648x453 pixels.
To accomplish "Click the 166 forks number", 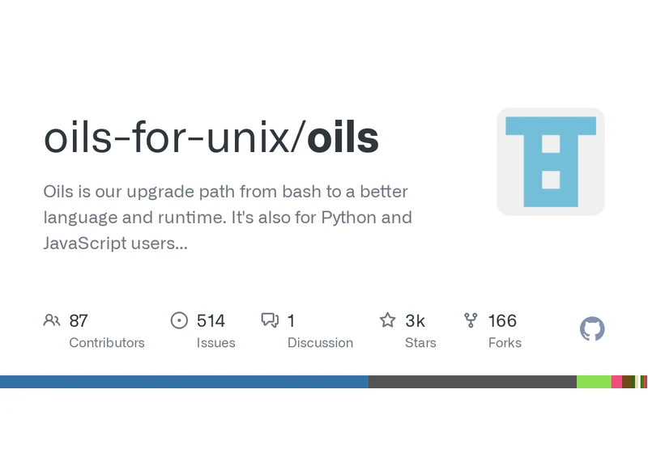I will 502,320.
